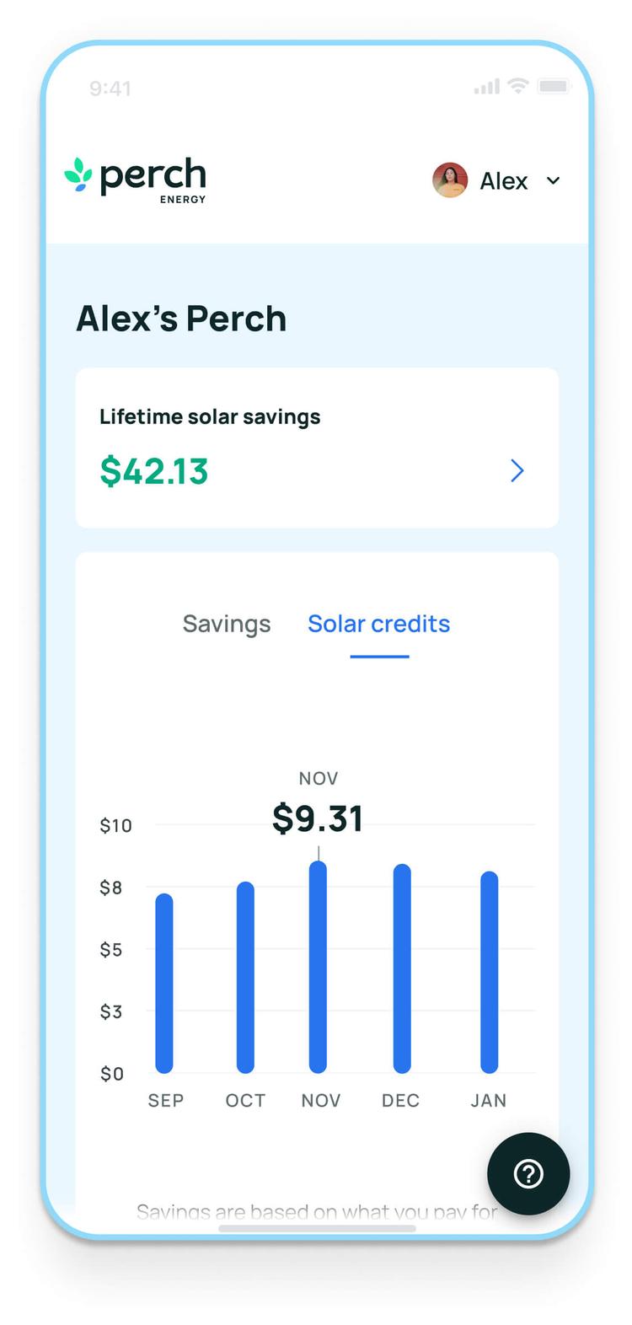The image size is (632, 1325).
Task: Select the SEP bar in chart
Action: point(164,983)
